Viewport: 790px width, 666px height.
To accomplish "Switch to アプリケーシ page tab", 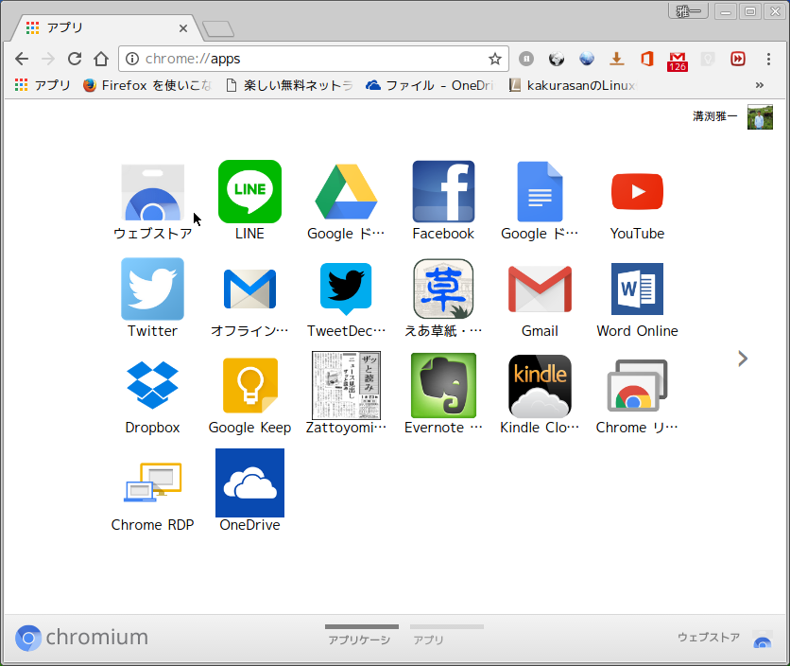I will pos(362,635).
